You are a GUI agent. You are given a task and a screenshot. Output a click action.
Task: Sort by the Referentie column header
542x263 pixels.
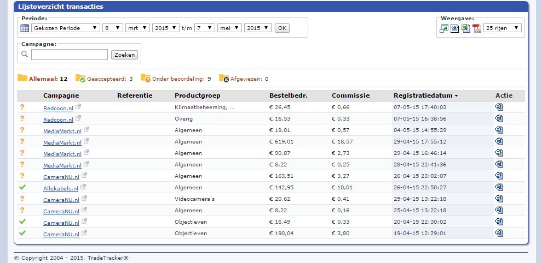click(x=135, y=96)
